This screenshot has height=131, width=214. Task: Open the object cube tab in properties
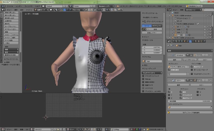click(x=185, y=41)
